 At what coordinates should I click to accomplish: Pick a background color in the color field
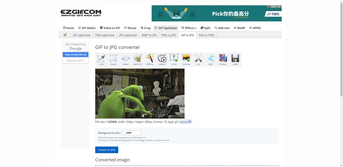[x=132, y=133]
